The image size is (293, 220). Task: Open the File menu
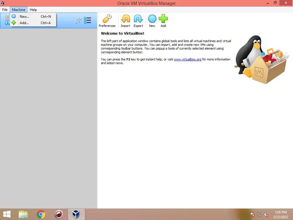[x=5, y=9]
